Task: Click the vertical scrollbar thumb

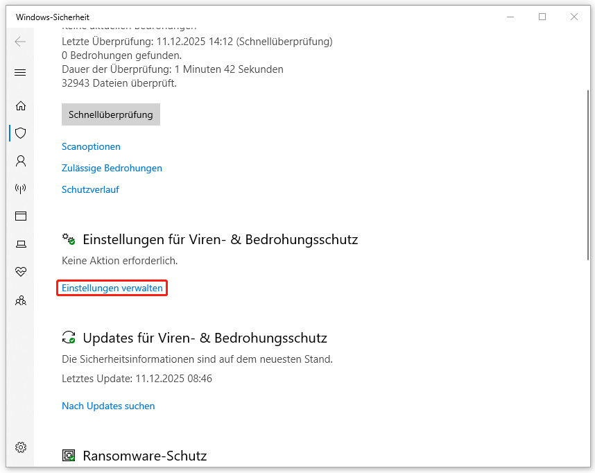Action: [588, 175]
